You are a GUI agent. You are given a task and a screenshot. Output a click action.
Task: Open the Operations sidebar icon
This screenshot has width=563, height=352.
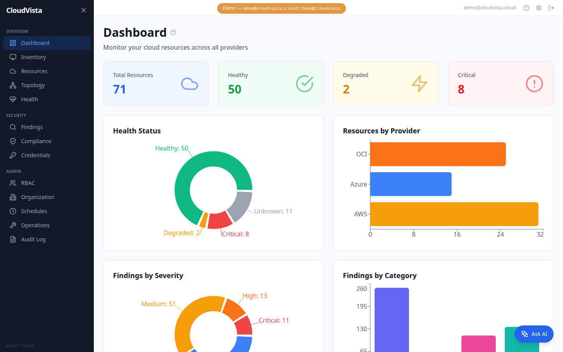[x=13, y=225]
